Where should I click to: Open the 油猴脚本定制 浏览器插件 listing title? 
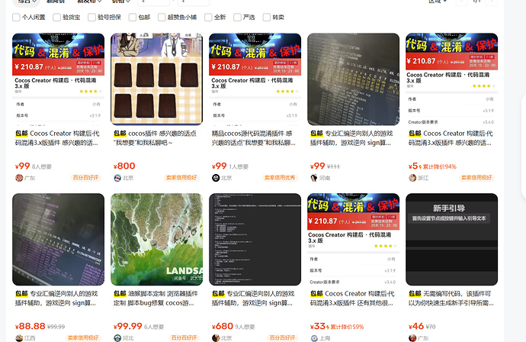pos(156,298)
